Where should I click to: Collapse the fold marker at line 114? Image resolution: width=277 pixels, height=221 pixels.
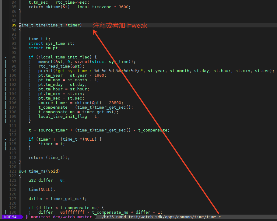tap(5, 139)
